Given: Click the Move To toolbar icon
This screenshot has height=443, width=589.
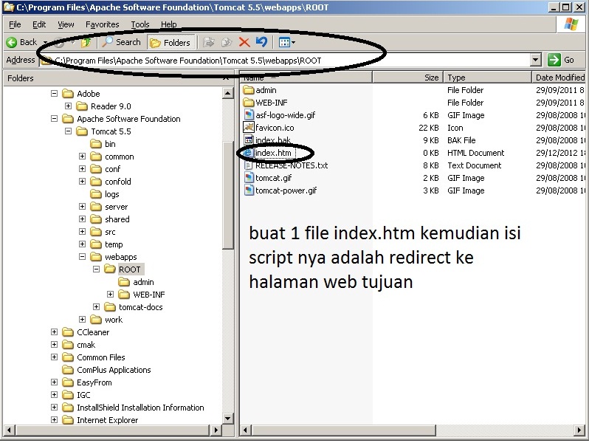Looking at the screenshot, I should tap(208, 42).
